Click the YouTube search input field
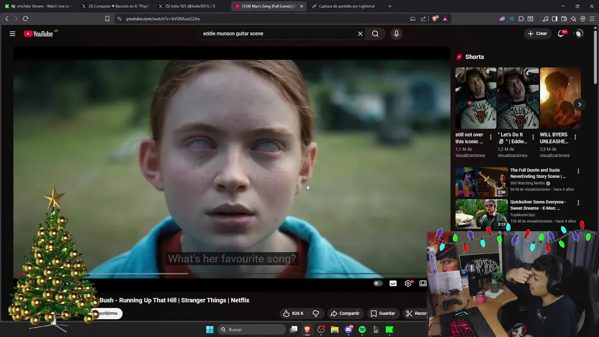Image resolution: width=599 pixels, height=337 pixels. click(278, 34)
